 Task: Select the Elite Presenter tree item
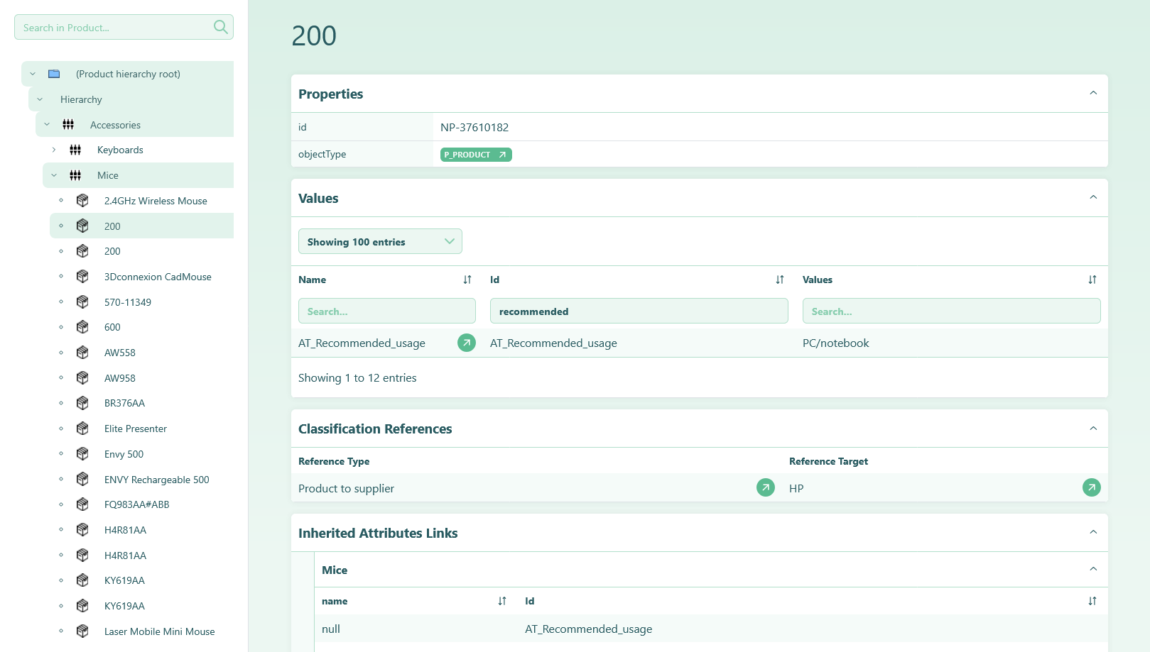[136, 429]
